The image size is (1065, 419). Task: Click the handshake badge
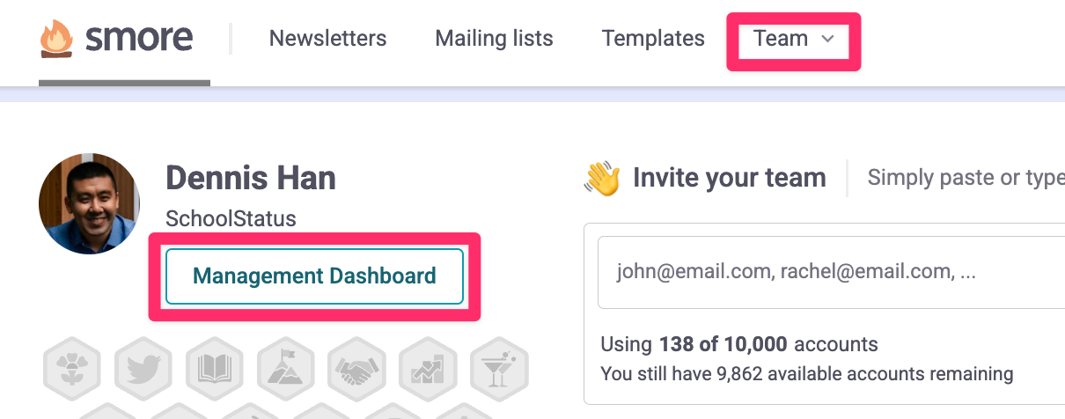[356, 367]
